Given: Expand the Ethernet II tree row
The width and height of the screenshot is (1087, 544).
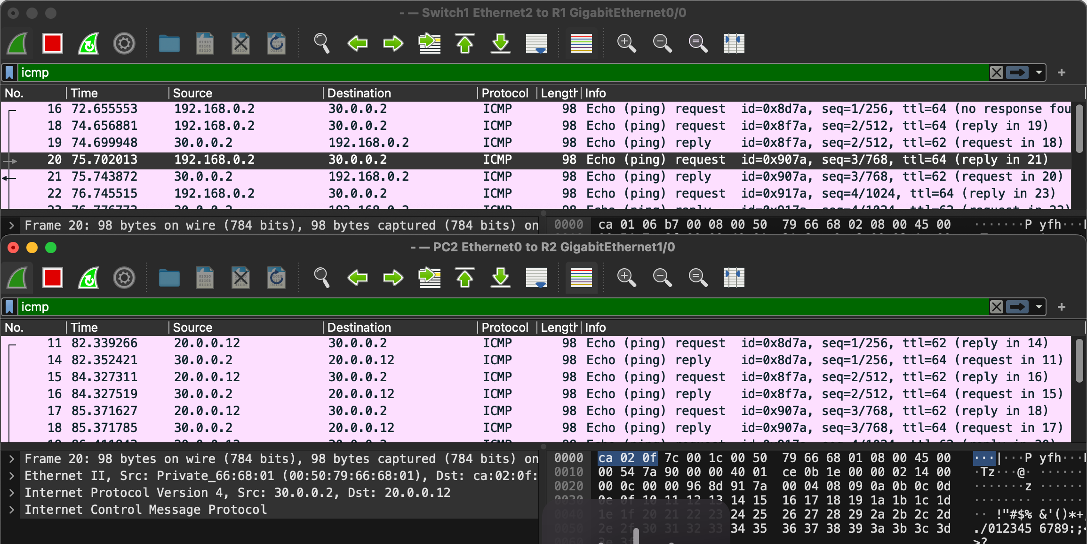Looking at the screenshot, I should [x=12, y=476].
